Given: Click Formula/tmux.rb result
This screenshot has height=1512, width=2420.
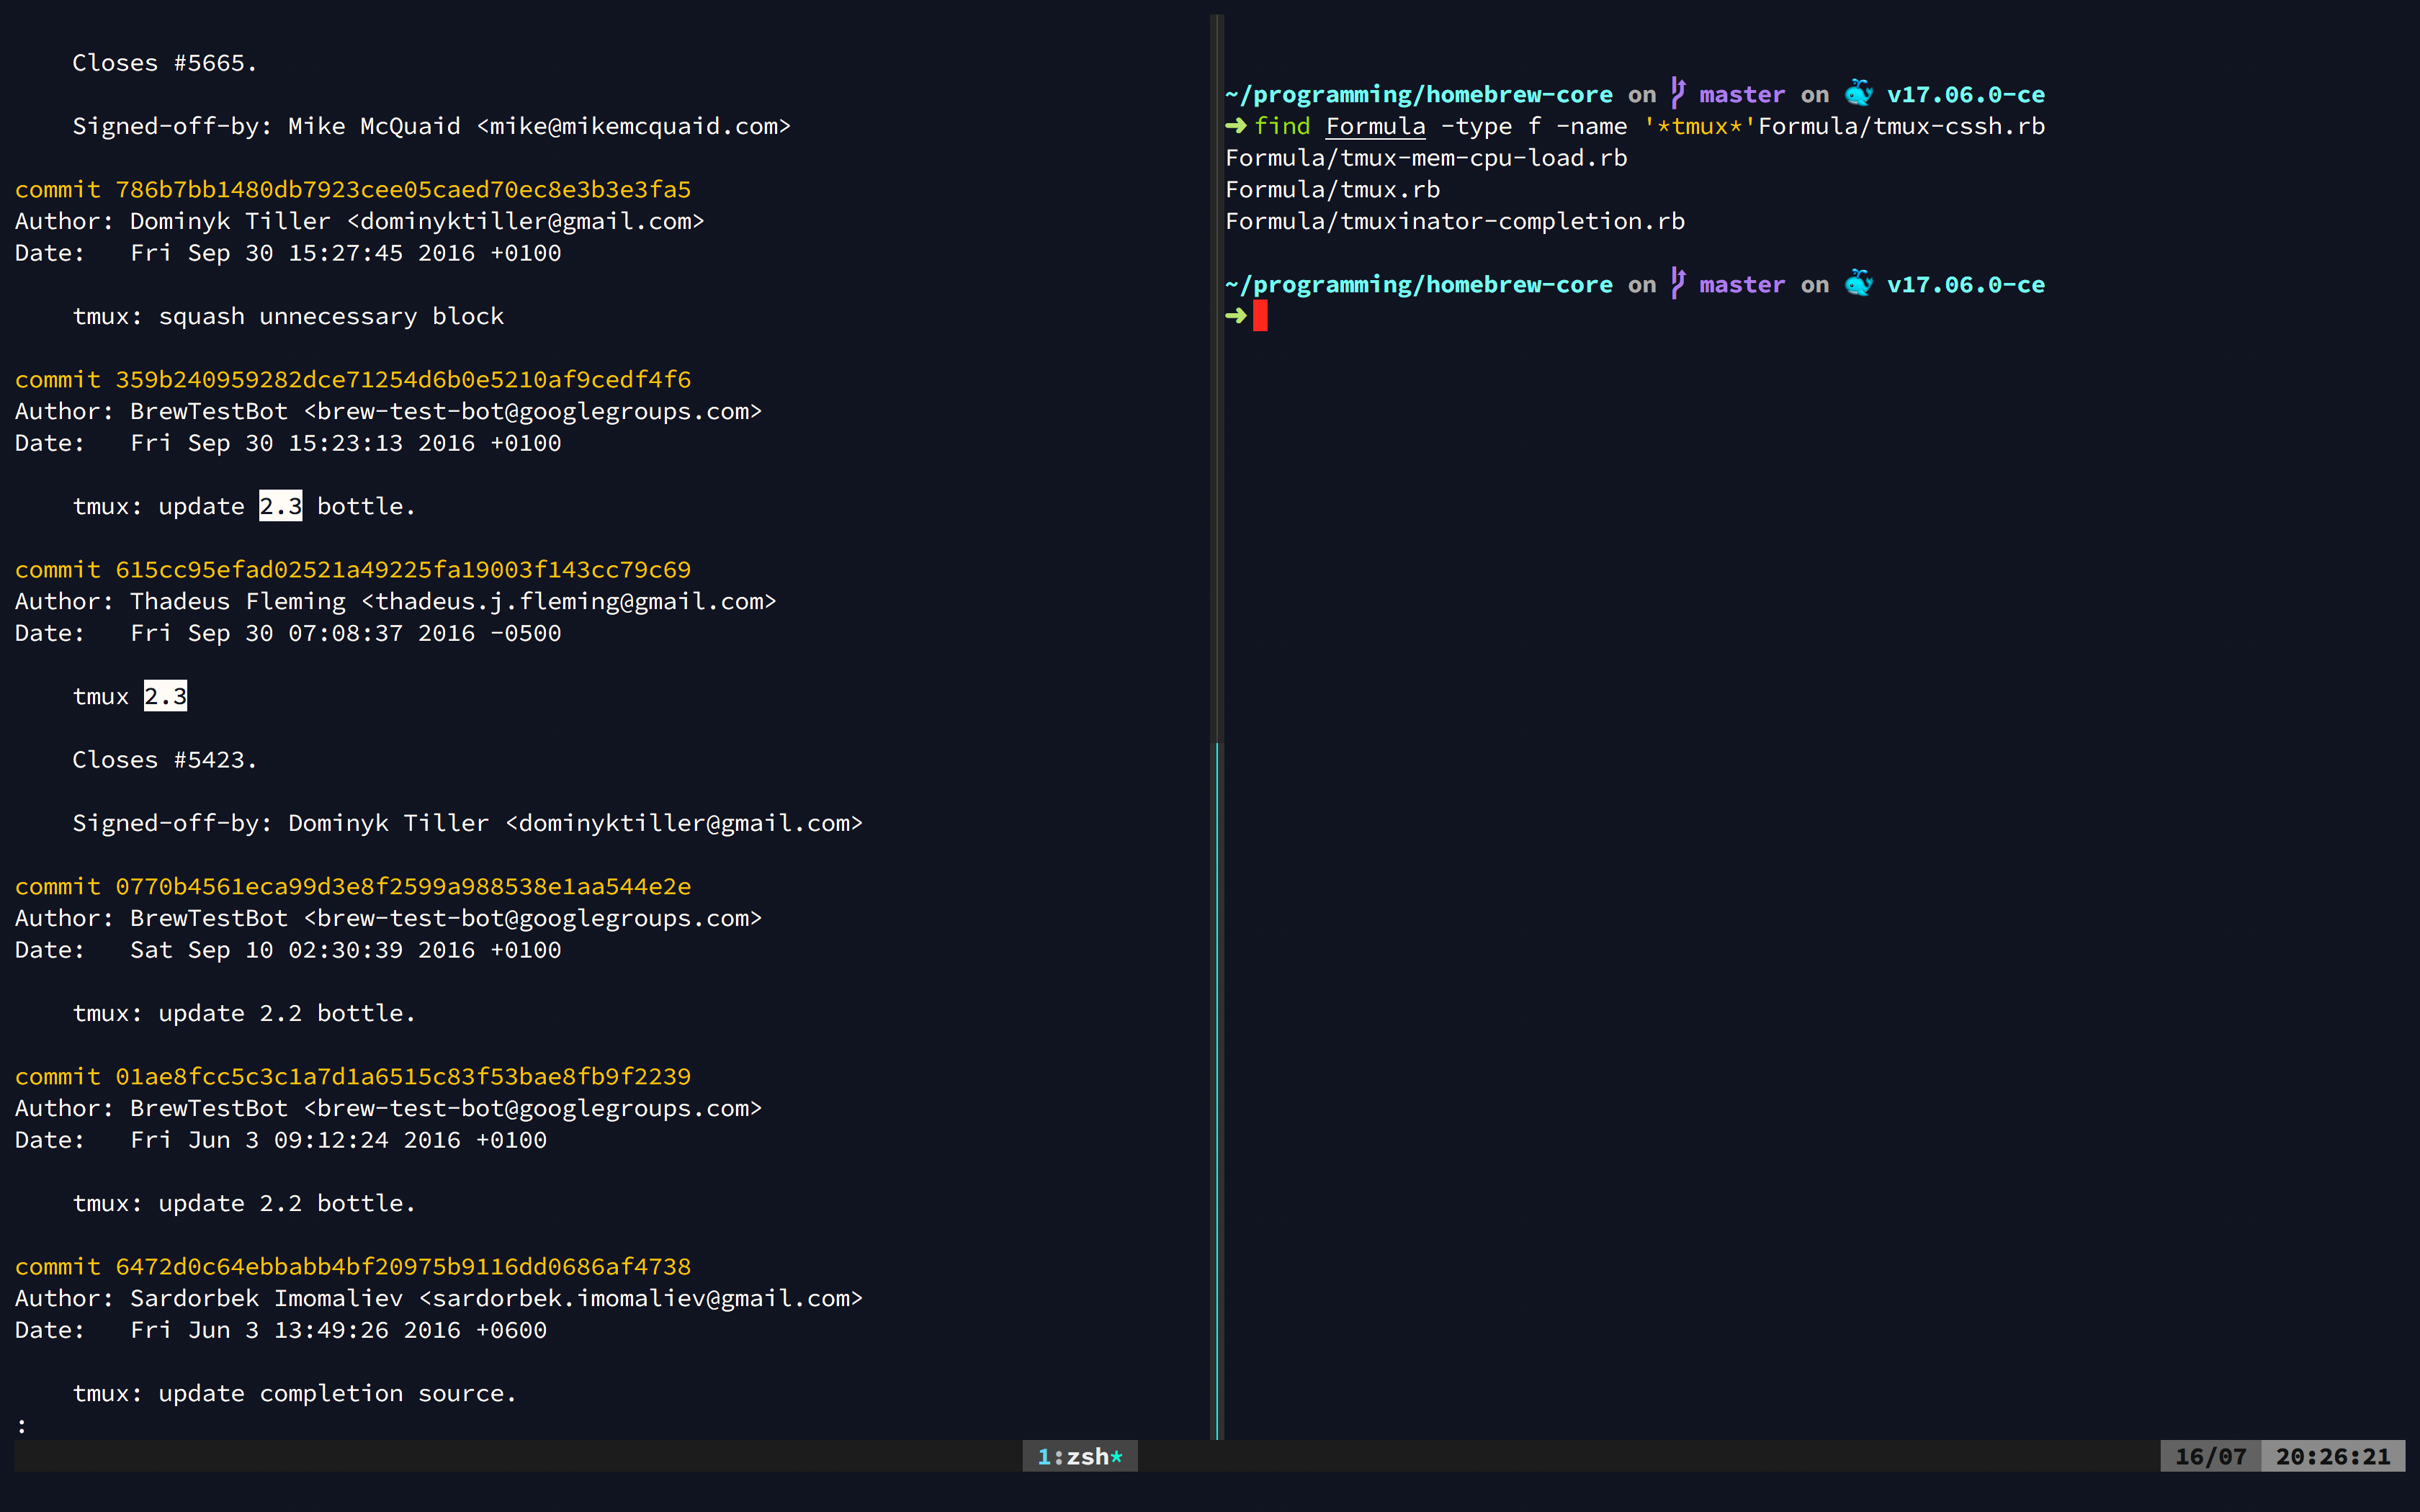Looking at the screenshot, I should (x=1333, y=189).
